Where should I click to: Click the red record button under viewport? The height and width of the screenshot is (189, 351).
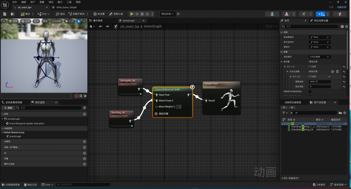tap(76, 96)
